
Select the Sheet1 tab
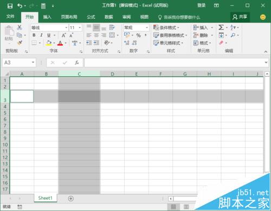pyautogui.click(x=46, y=198)
